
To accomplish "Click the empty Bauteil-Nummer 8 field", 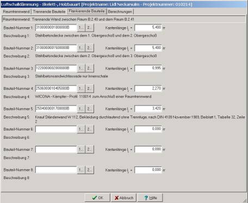I will pos(56,170).
